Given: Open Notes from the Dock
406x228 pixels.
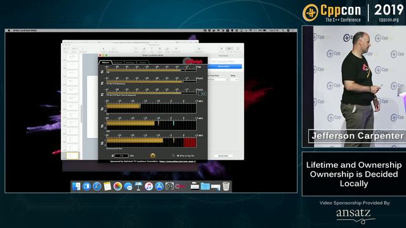Looking at the screenshot, I should [107, 186].
